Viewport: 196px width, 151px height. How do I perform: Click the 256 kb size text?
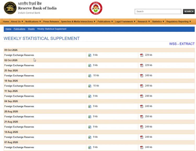point(148,116)
